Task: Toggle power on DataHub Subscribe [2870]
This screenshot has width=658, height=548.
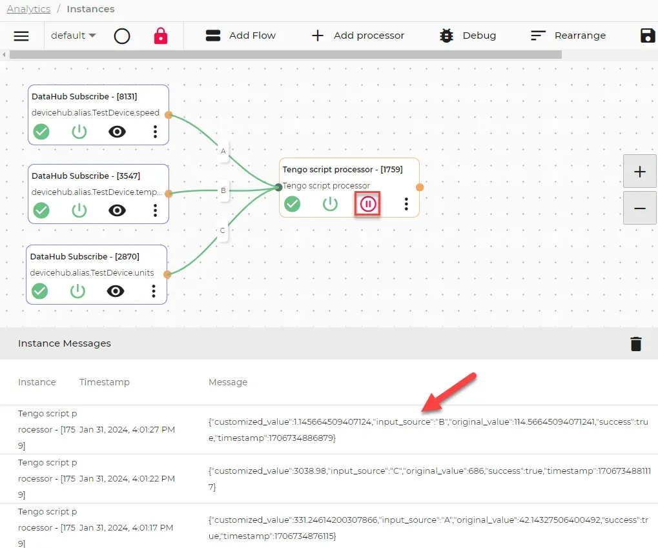Action: point(77,291)
